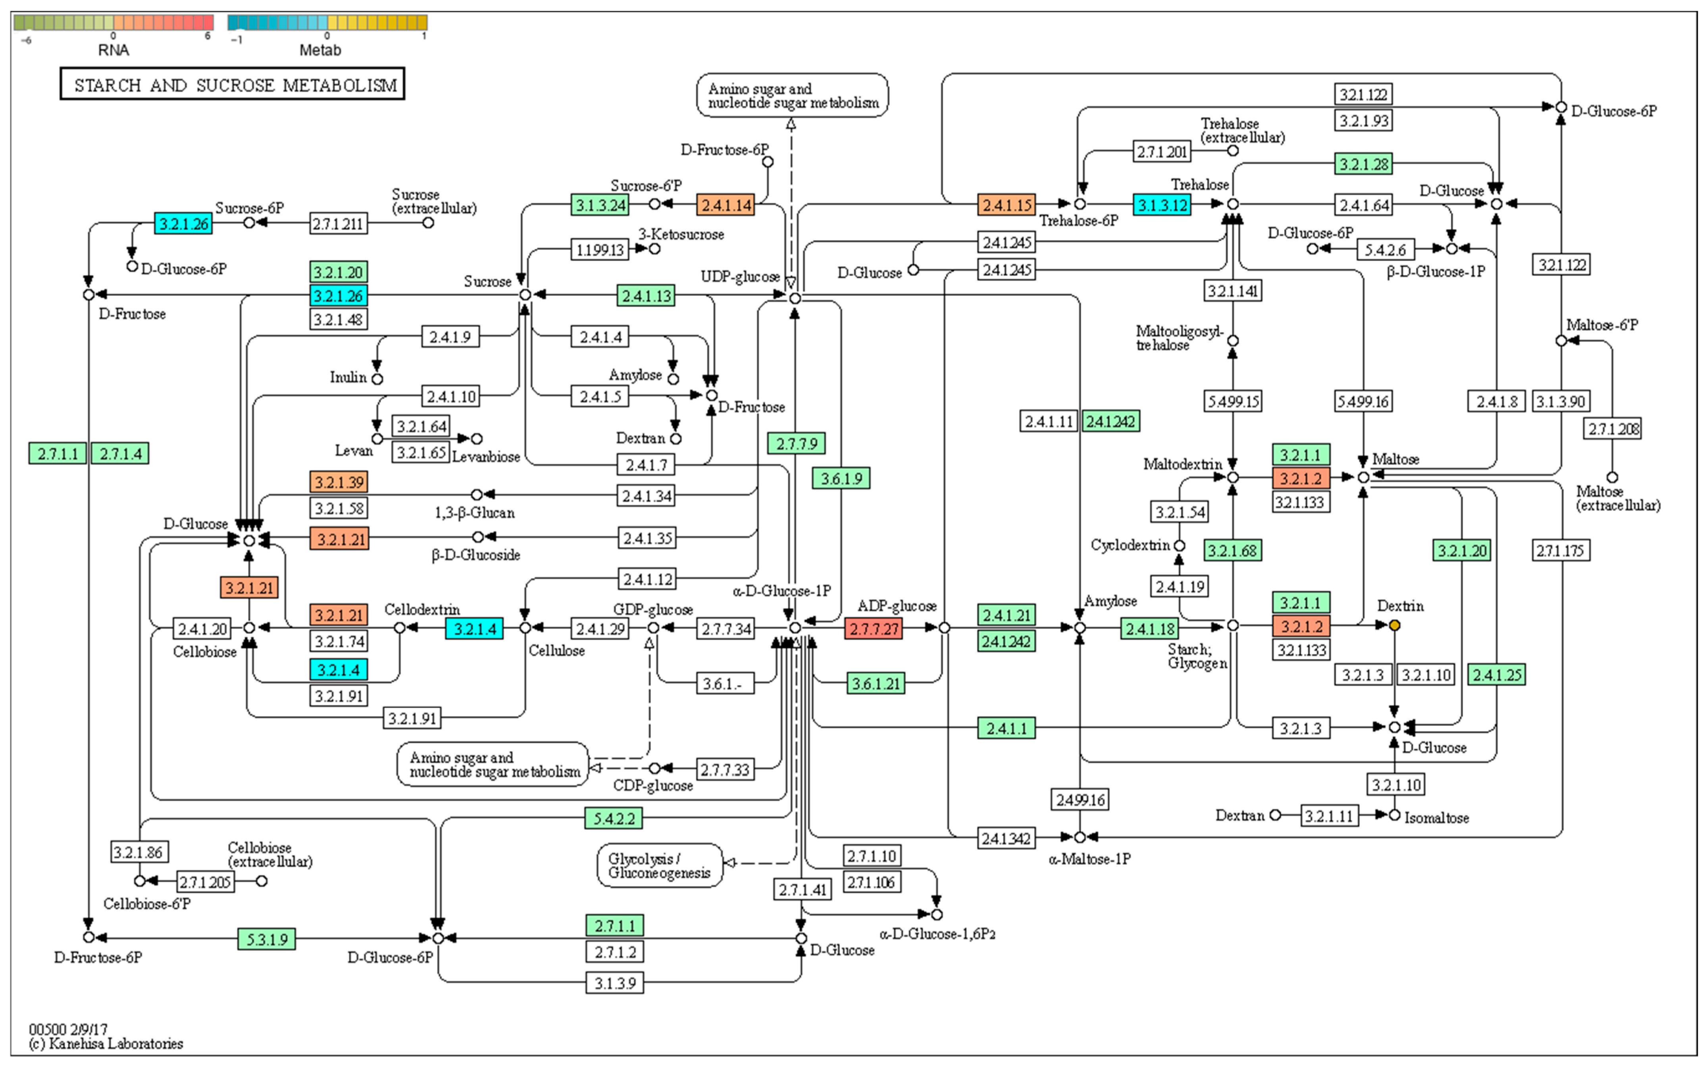
Task: Click the green 5.4.2.2 enzyme box
Action: (613, 819)
